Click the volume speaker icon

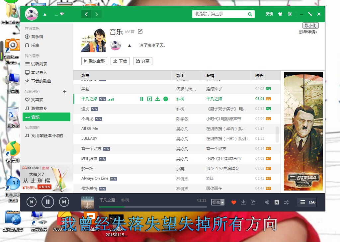[x=267, y=202]
